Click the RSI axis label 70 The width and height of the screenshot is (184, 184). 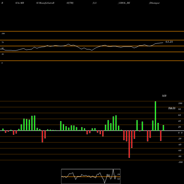point(3,42)
